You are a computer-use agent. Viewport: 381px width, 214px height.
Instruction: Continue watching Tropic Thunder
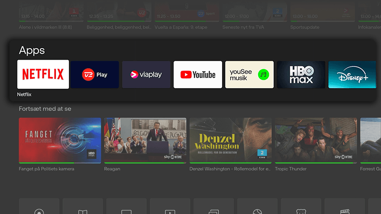[x=316, y=140]
